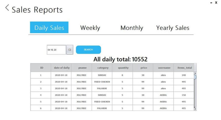Click the back arrow beside Sales Reports

7,8
